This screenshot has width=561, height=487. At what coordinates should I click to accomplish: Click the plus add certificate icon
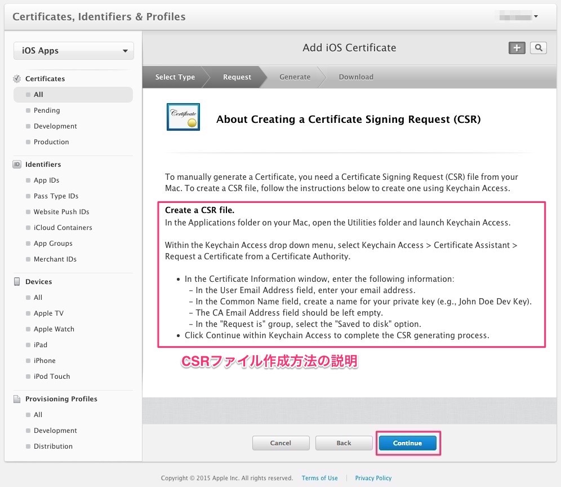pyautogui.click(x=517, y=48)
